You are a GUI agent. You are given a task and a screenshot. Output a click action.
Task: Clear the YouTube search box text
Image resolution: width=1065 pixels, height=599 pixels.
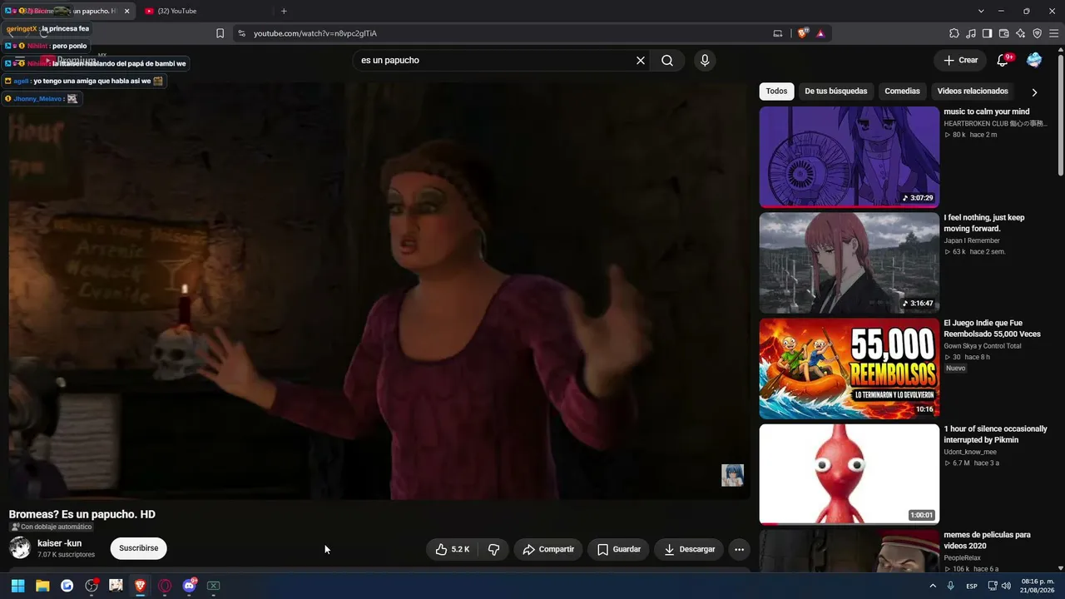[641, 61]
